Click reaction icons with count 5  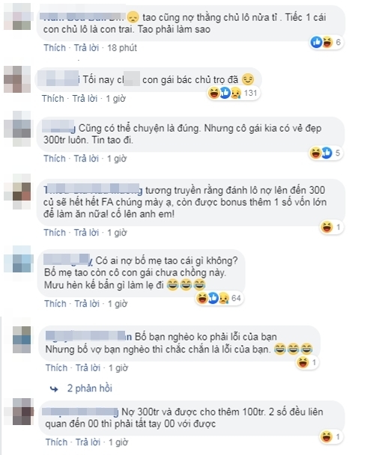pos(325,153)
